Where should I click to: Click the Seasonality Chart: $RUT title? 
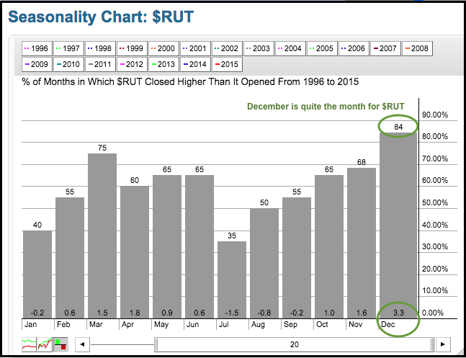click(x=101, y=16)
